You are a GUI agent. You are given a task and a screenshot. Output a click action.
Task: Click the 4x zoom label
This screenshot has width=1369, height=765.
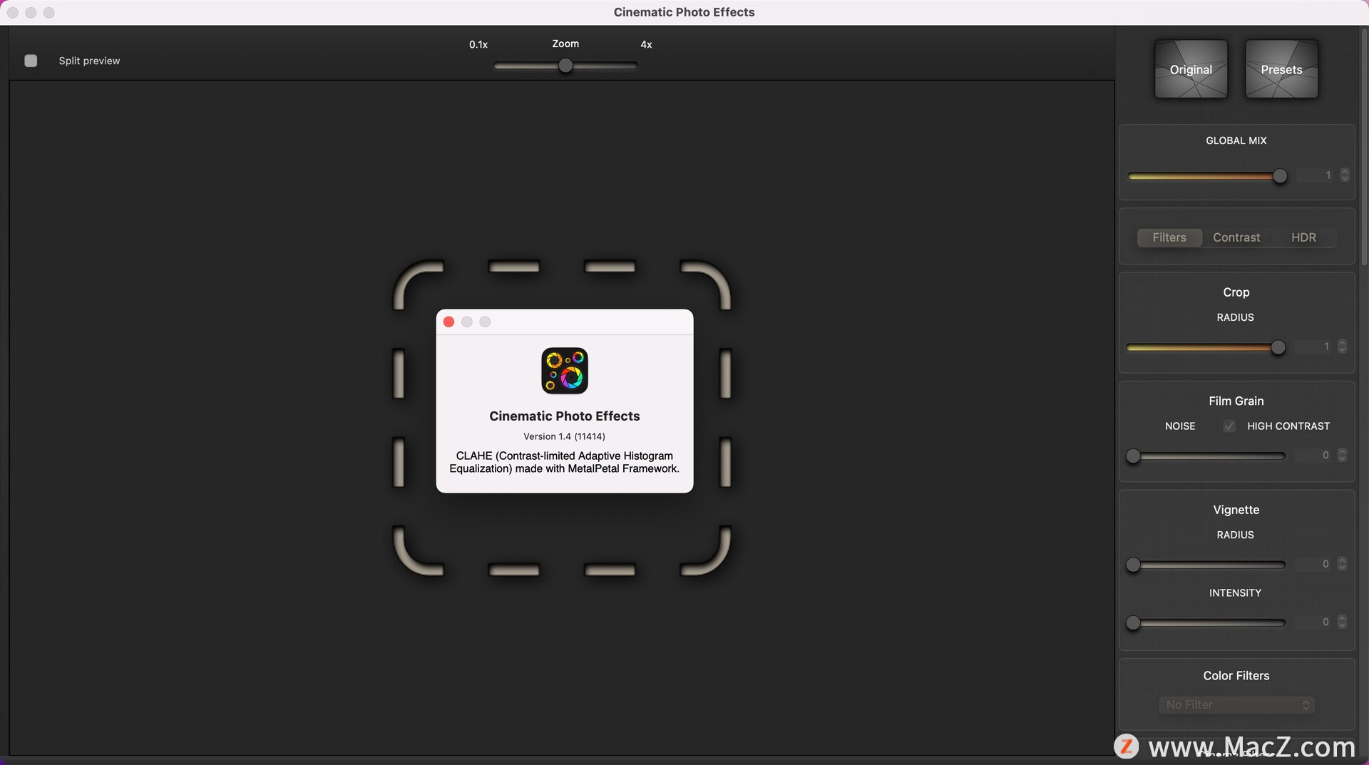(646, 44)
